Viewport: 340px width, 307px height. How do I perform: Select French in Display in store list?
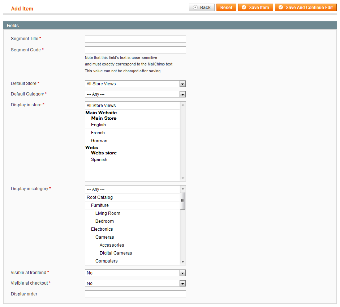pos(98,133)
